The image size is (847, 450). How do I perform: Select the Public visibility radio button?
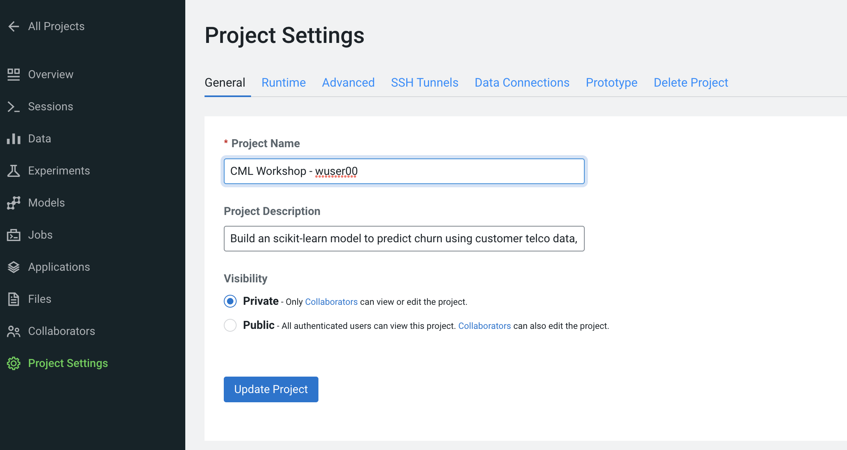pyautogui.click(x=230, y=325)
